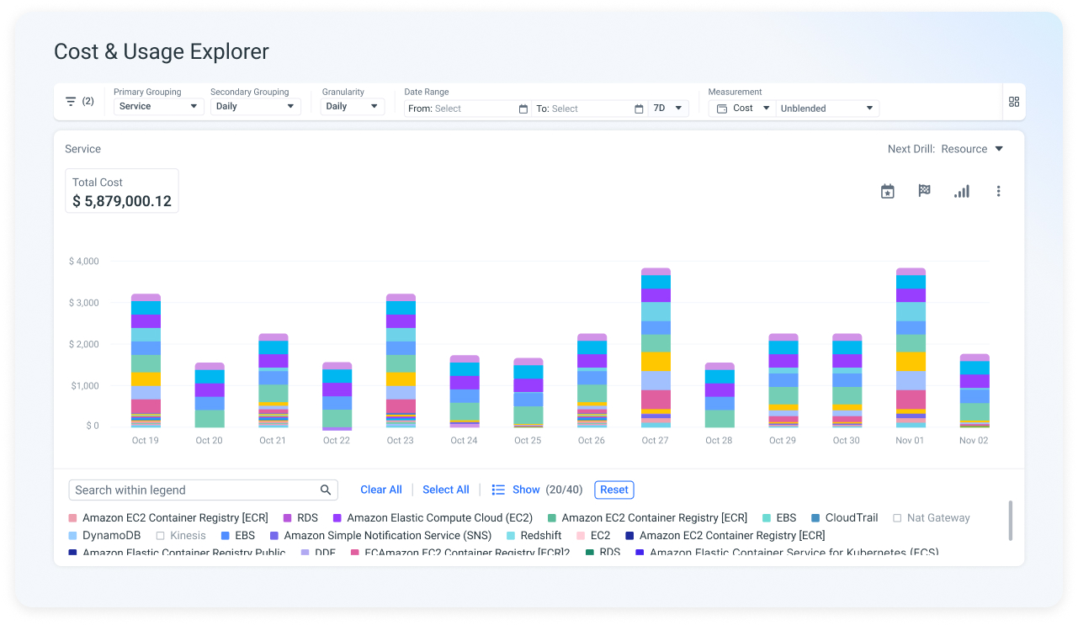Viewport: 1078px width, 625px height.
Task: Open the three-dot overflow menu on the chart
Action: (x=998, y=191)
